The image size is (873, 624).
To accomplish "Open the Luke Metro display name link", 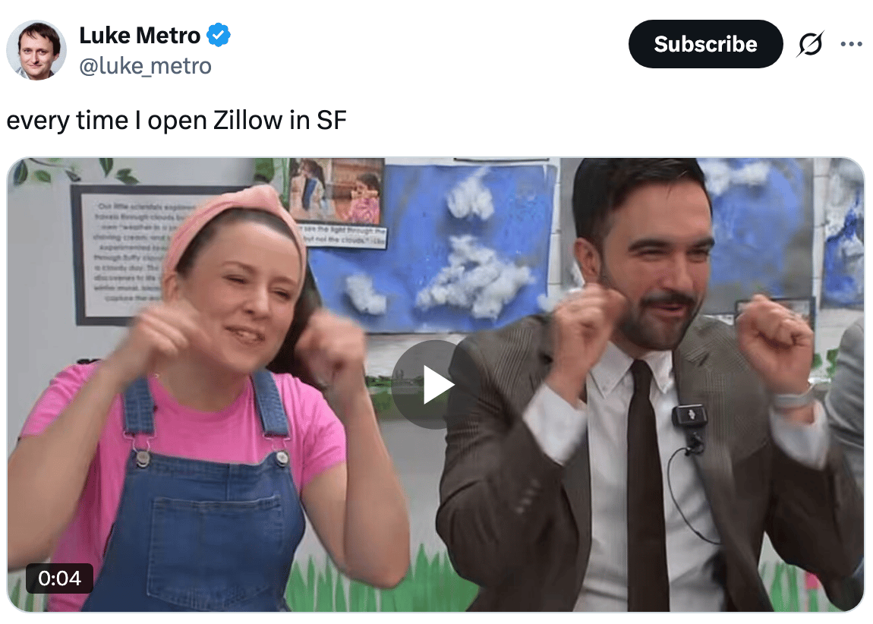I will coord(140,36).
